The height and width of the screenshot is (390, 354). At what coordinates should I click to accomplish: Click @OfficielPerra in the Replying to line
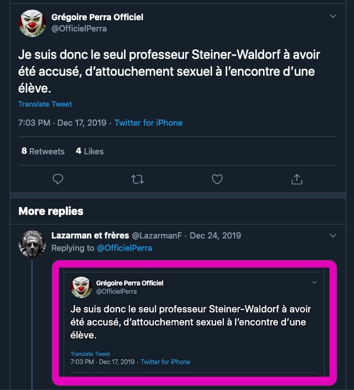point(125,247)
